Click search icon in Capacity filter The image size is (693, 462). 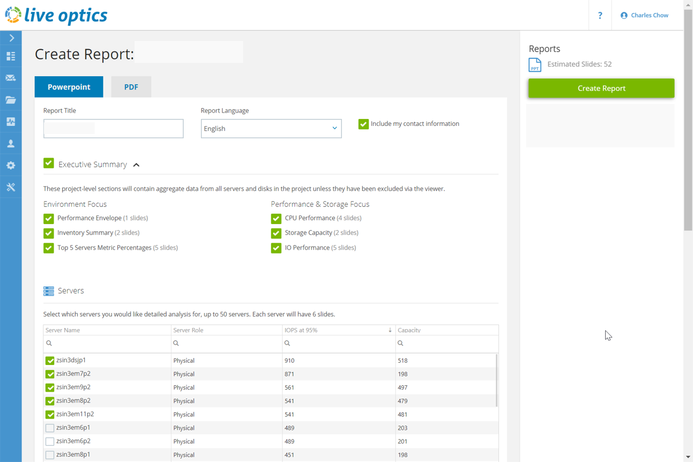400,343
